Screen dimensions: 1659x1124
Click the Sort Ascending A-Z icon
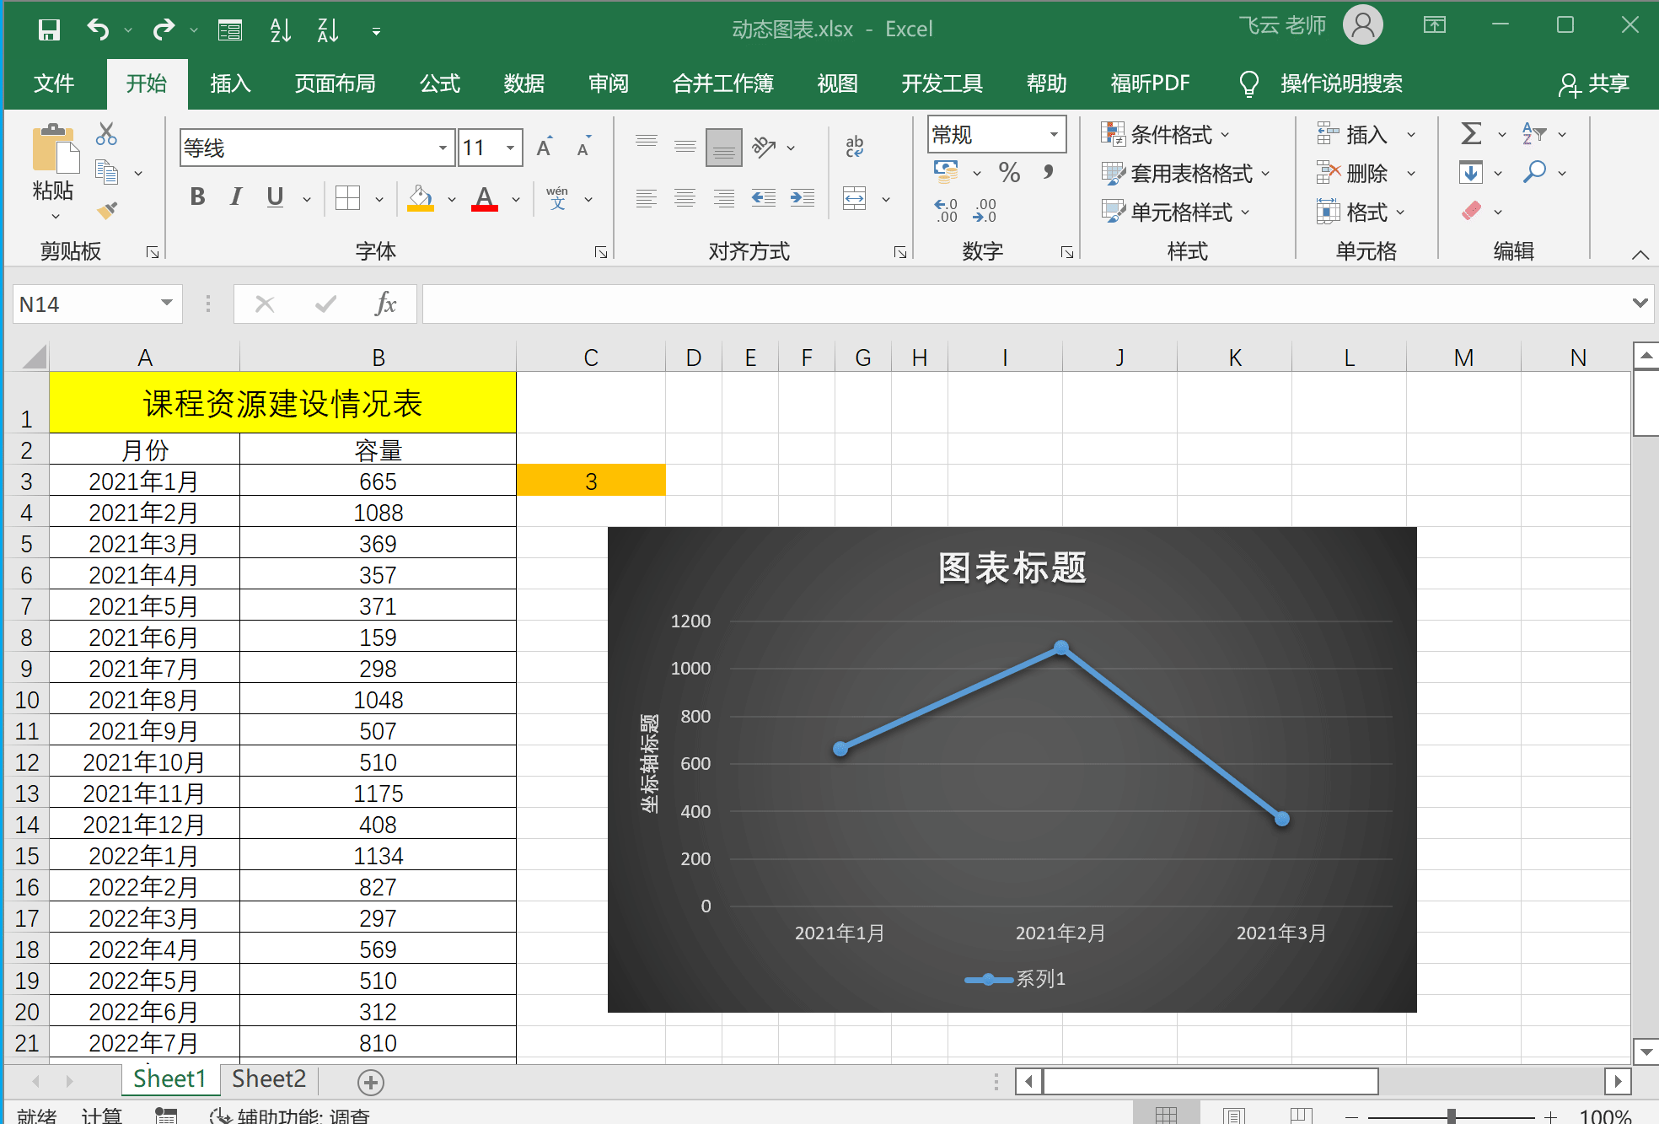(x=280, y=30)
